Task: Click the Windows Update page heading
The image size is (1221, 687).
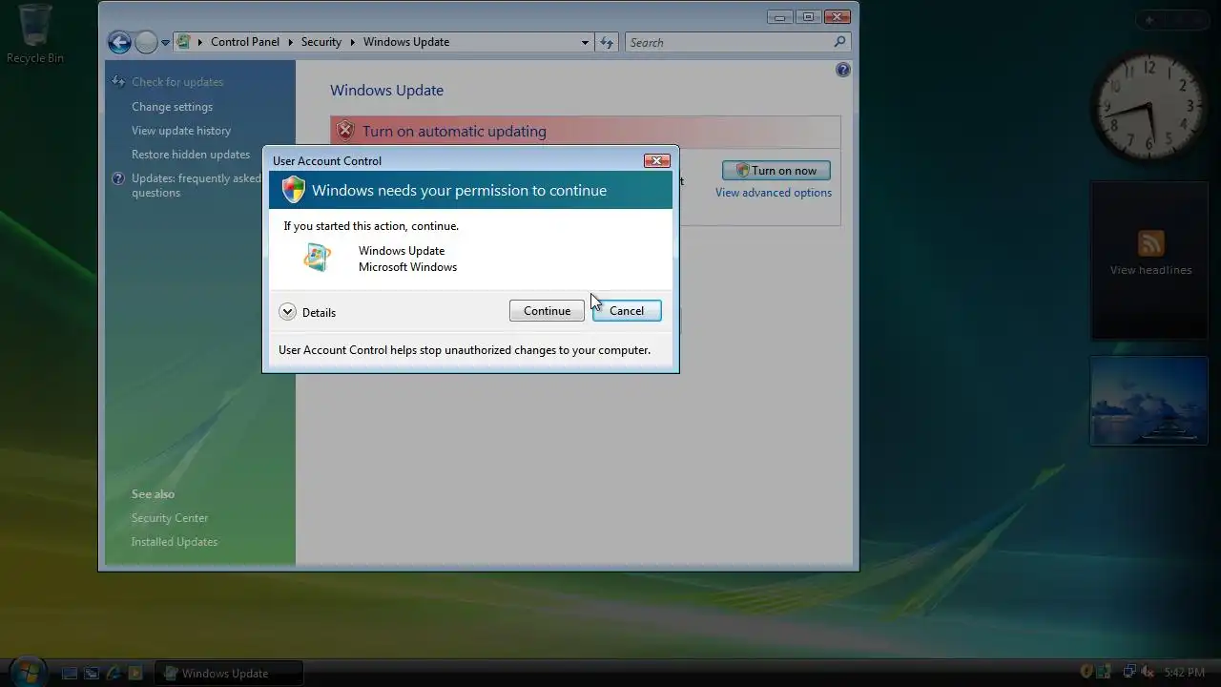Action: click(x=386, y=91)
